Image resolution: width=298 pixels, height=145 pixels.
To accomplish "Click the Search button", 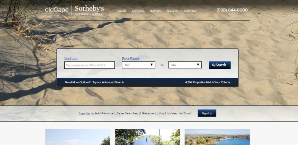I will pyautogui.click(x=220, y=65).
